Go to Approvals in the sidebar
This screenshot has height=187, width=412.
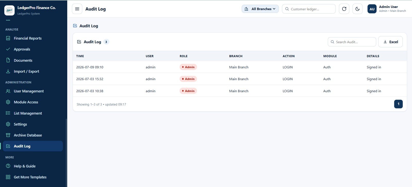tap(33, 49)
